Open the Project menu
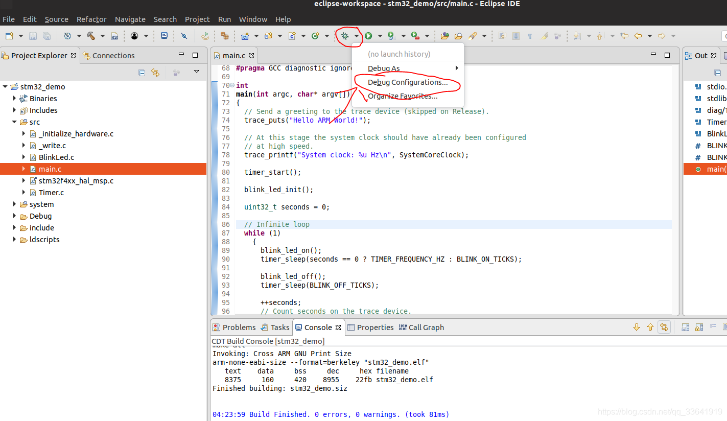The width and height of the screenshot is (727, 421). (x=197, y=19)
